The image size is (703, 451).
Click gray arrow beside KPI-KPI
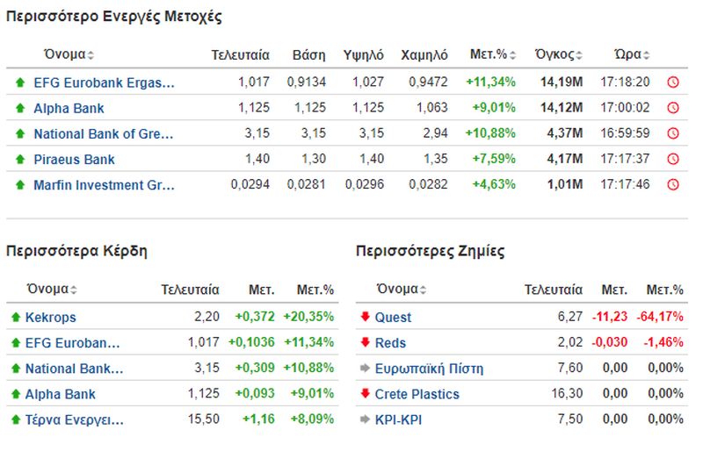point(365,419)
